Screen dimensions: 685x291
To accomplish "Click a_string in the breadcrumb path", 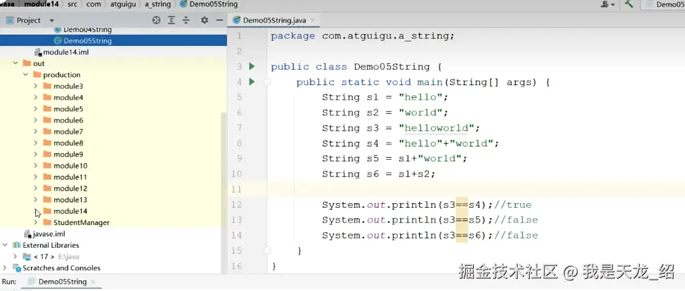I will 158,5.
